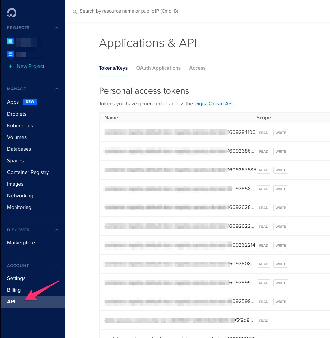The width and height of the screenshot is (330, 338).
Task: Select token name ending 16092622...
Action: [179, 226]
